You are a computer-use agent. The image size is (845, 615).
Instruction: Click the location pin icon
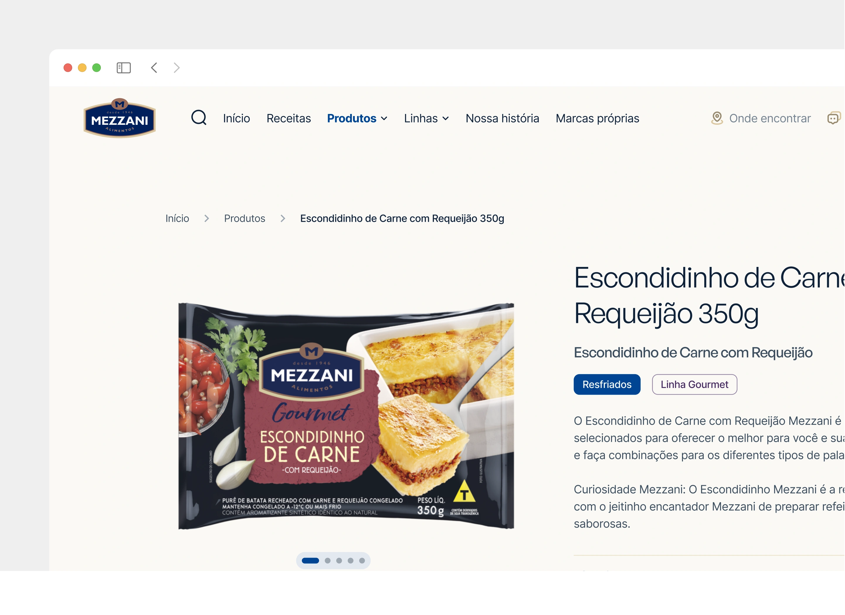click(717, 118)
